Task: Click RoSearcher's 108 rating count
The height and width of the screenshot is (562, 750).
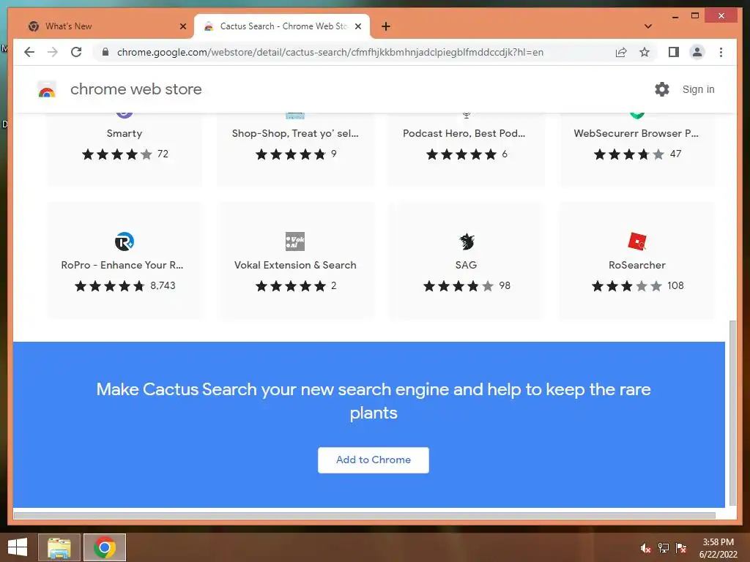Action: pyautogui.click(x=675, y=286)
